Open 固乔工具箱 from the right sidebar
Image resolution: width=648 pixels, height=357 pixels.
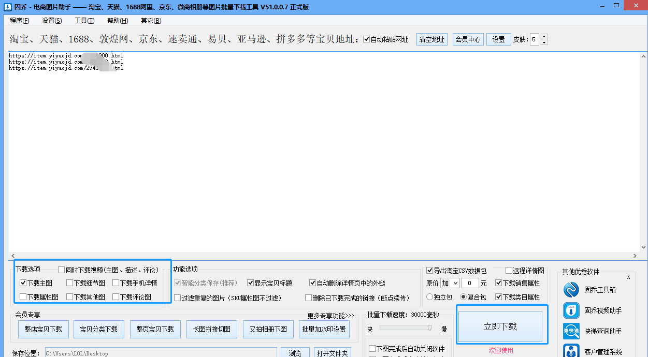(571, 290)
